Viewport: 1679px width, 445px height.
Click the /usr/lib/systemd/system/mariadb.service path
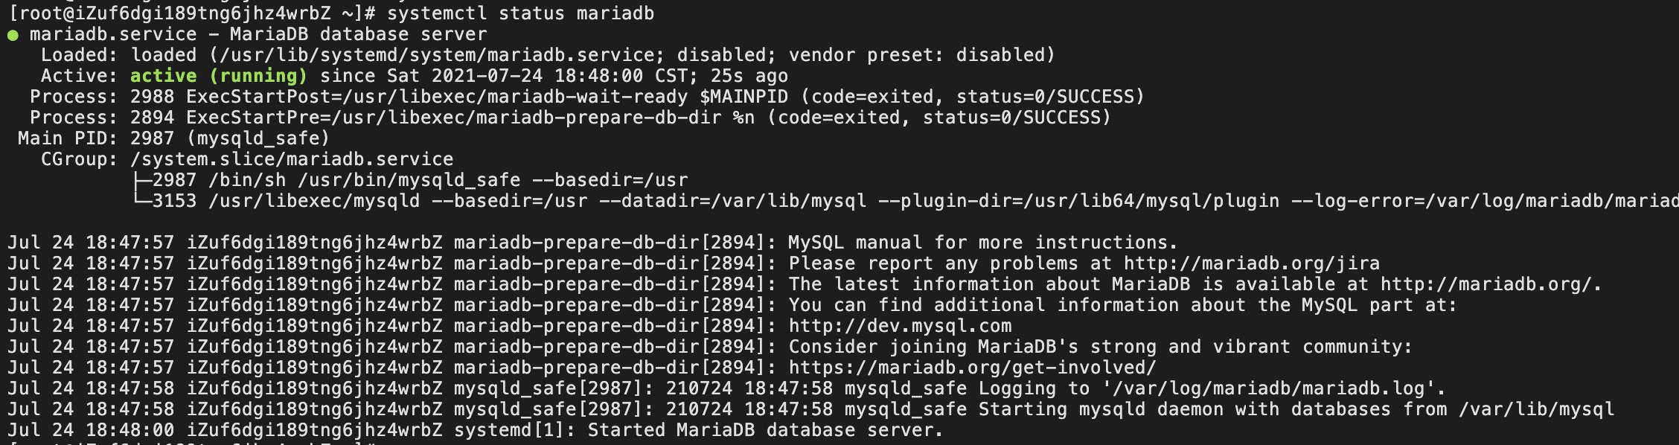437,55
